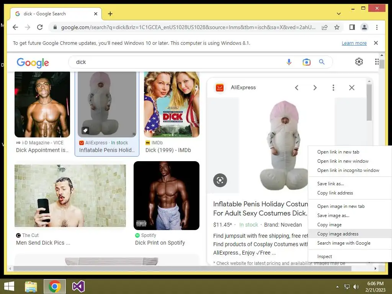Click the browser Back arrow

tap(15, 27)
